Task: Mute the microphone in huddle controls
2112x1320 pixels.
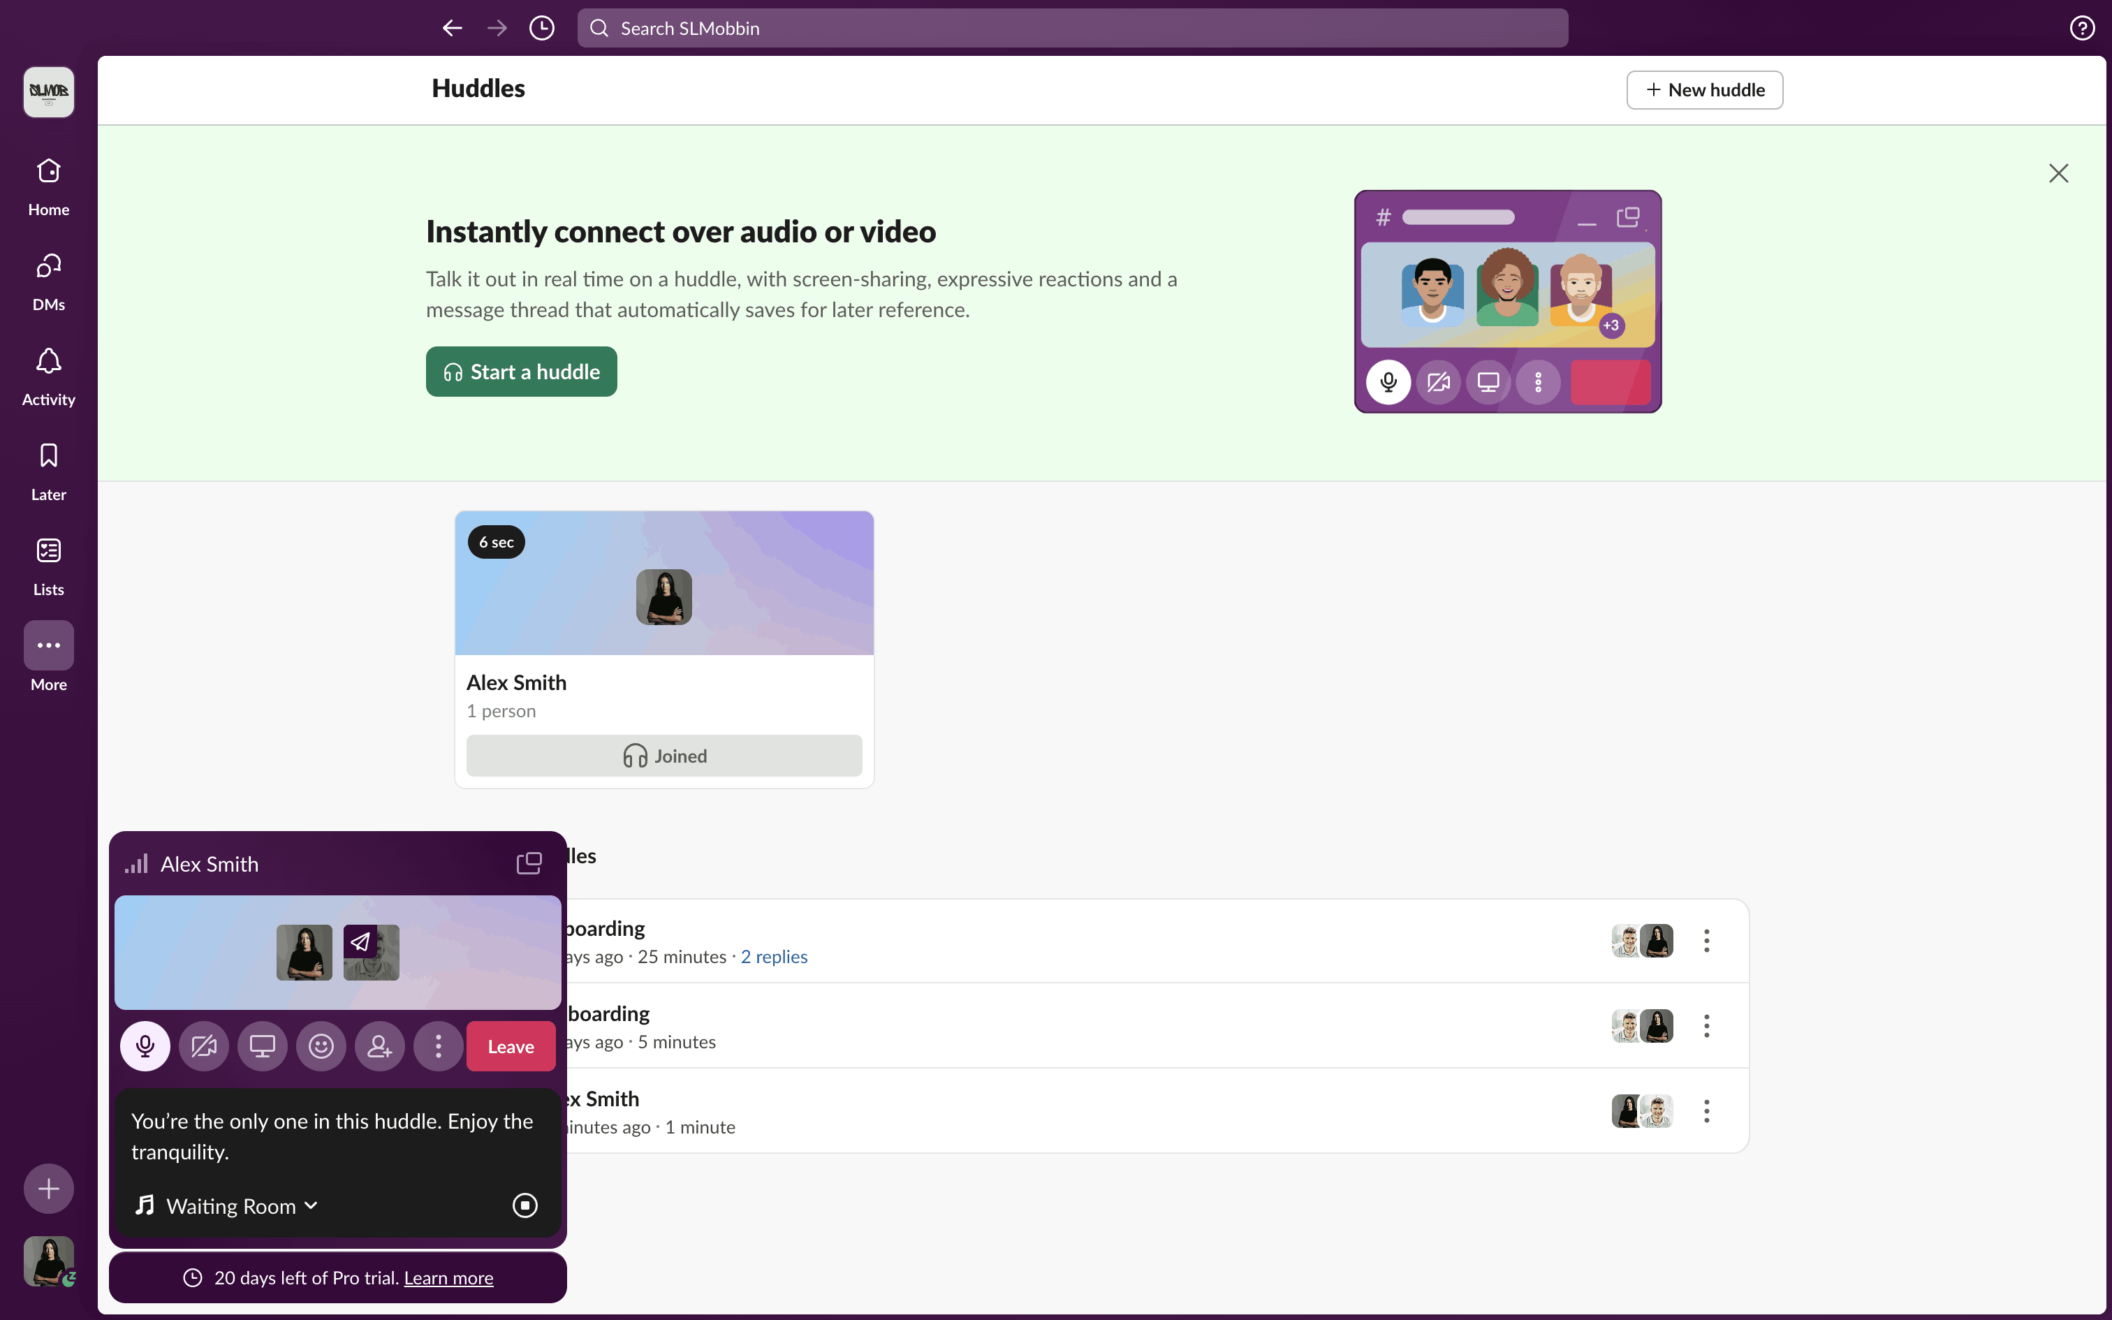Action: tap(145, 1046)
